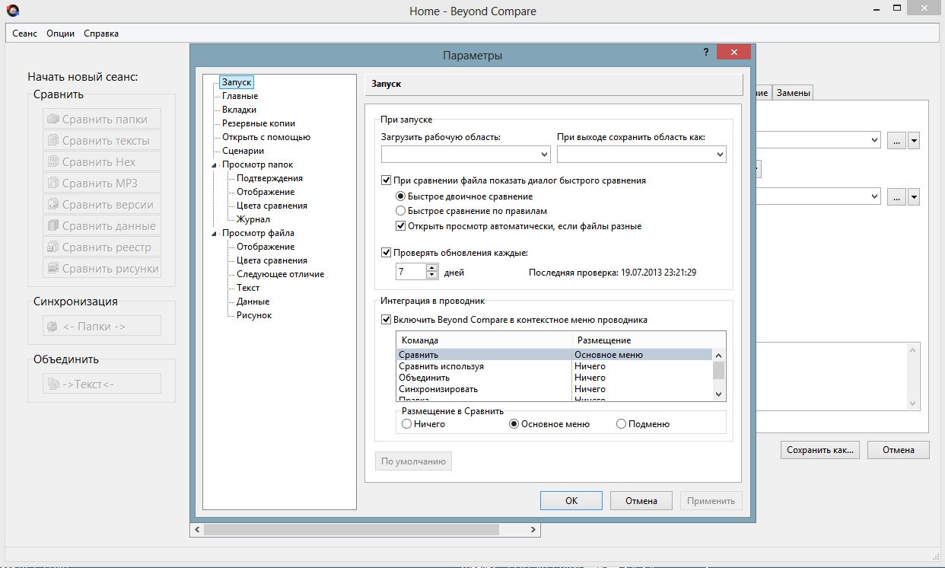
Task: Select Отображение under Просмотр папок
Action: click(x=266, y=192)
